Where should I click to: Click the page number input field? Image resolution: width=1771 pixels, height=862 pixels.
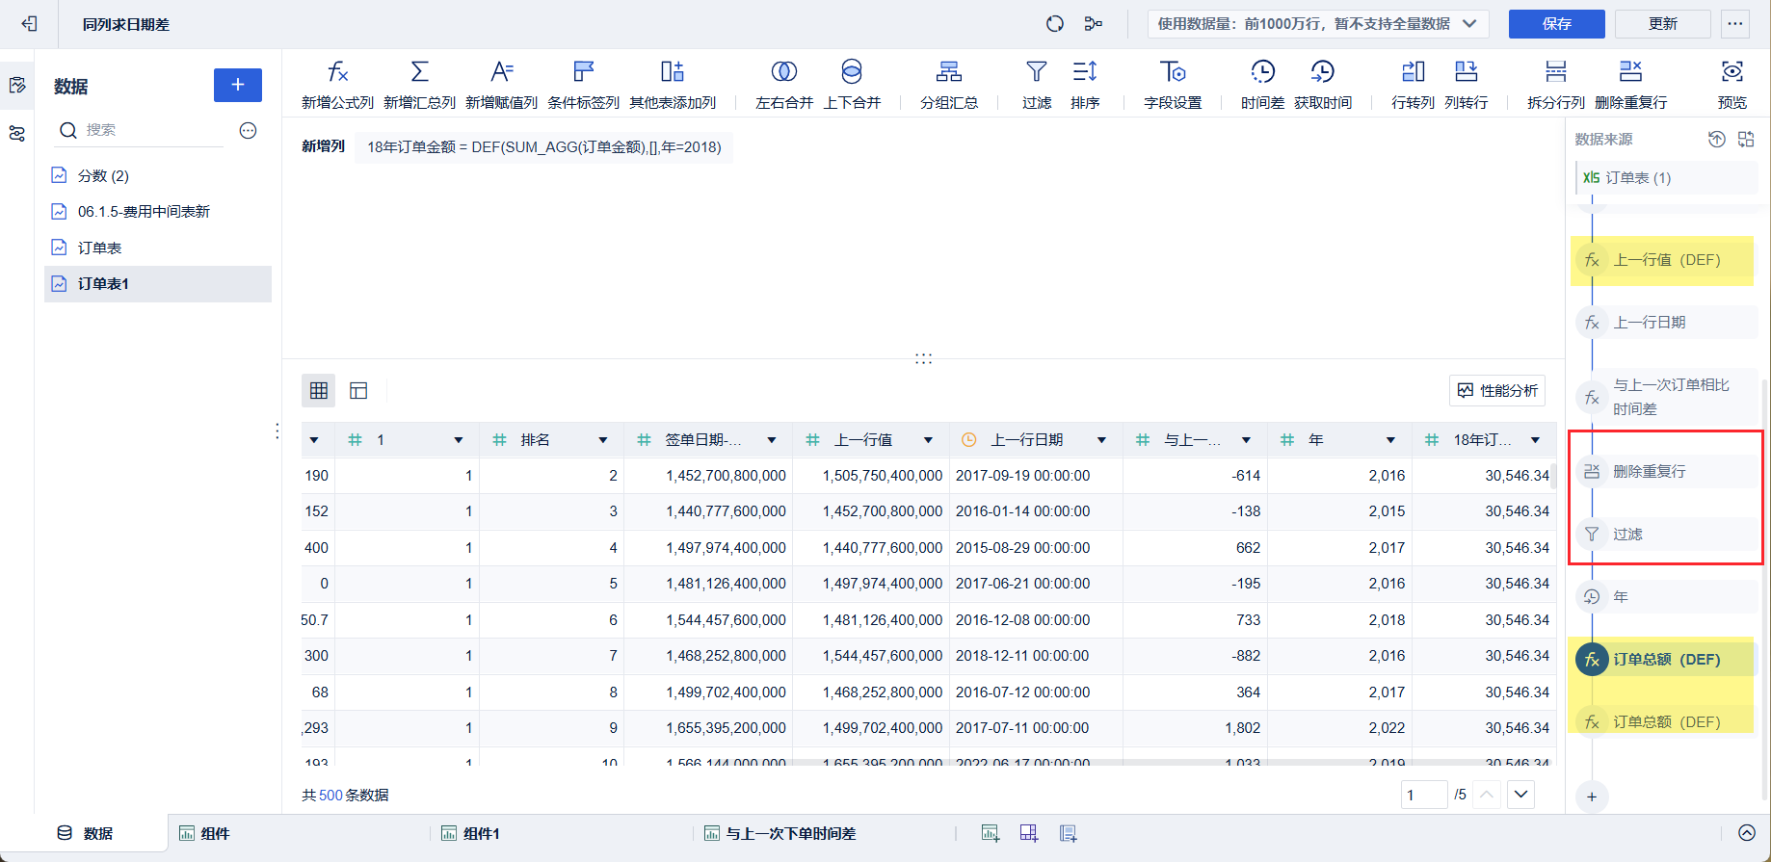pos(1424,795)
